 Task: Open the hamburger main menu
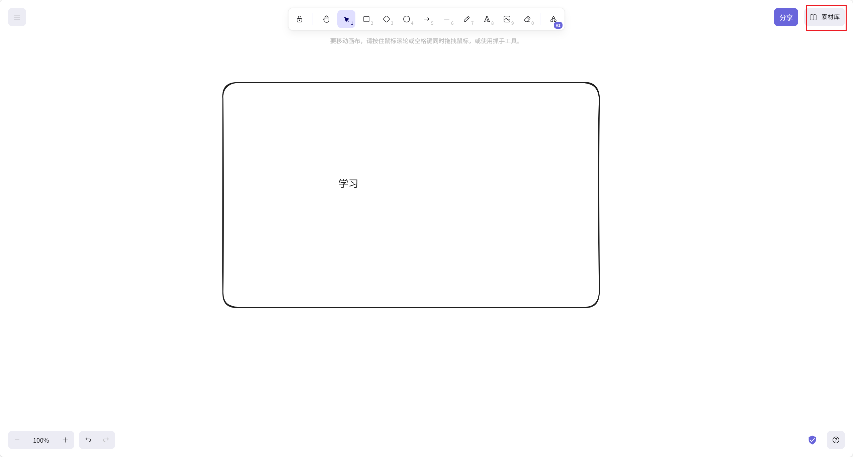pos(17,17)
